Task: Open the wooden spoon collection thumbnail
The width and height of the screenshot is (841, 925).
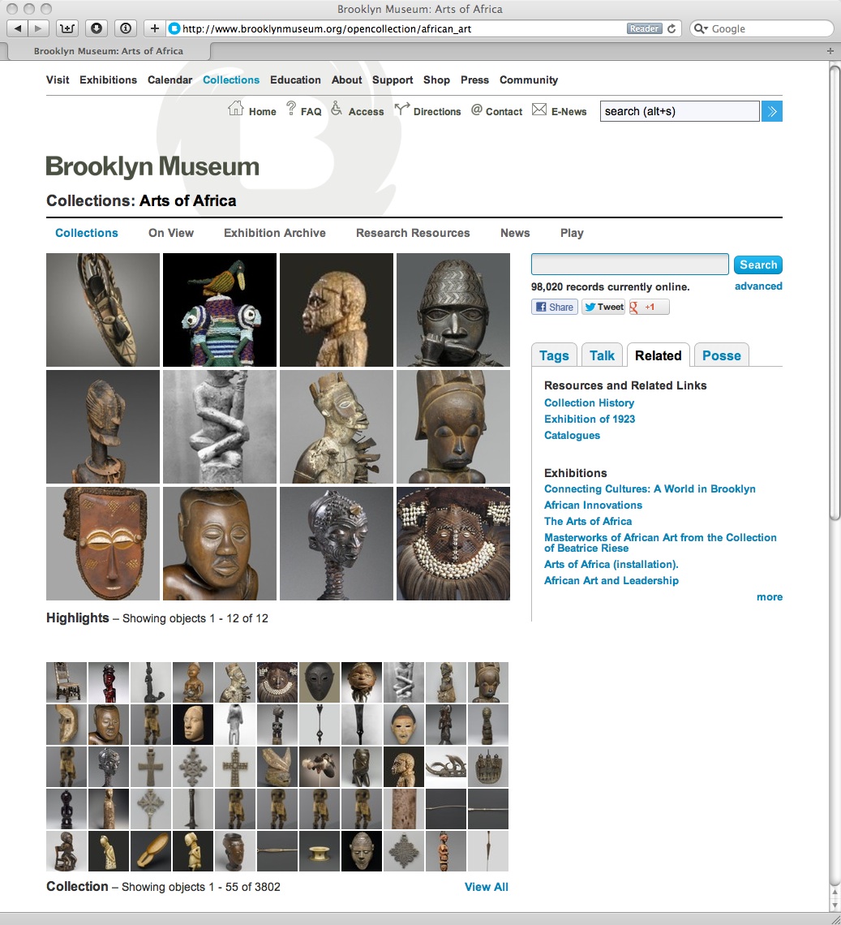Action: point(150,850)
